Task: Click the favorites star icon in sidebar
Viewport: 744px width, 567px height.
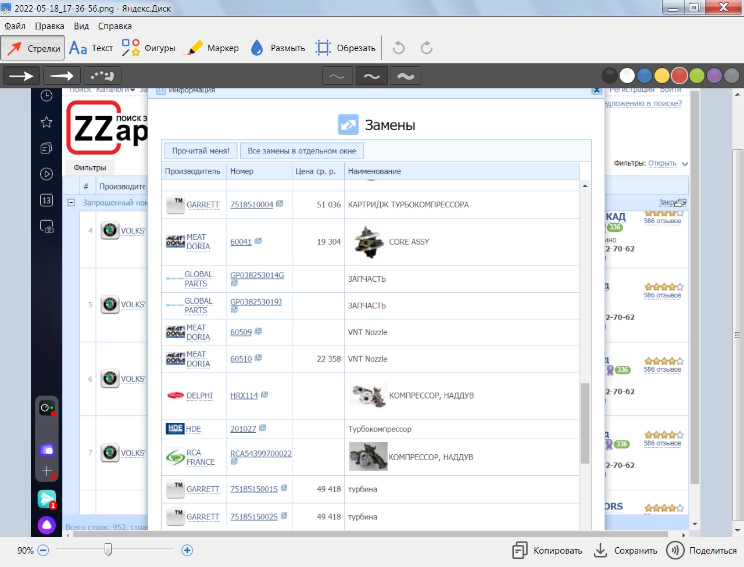Action: coord(46,122)
